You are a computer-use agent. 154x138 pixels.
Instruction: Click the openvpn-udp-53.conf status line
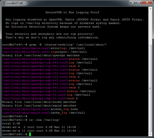click(49, 91)
